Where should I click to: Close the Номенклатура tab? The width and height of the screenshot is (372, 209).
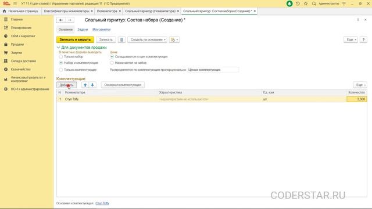tap(120, 11)
